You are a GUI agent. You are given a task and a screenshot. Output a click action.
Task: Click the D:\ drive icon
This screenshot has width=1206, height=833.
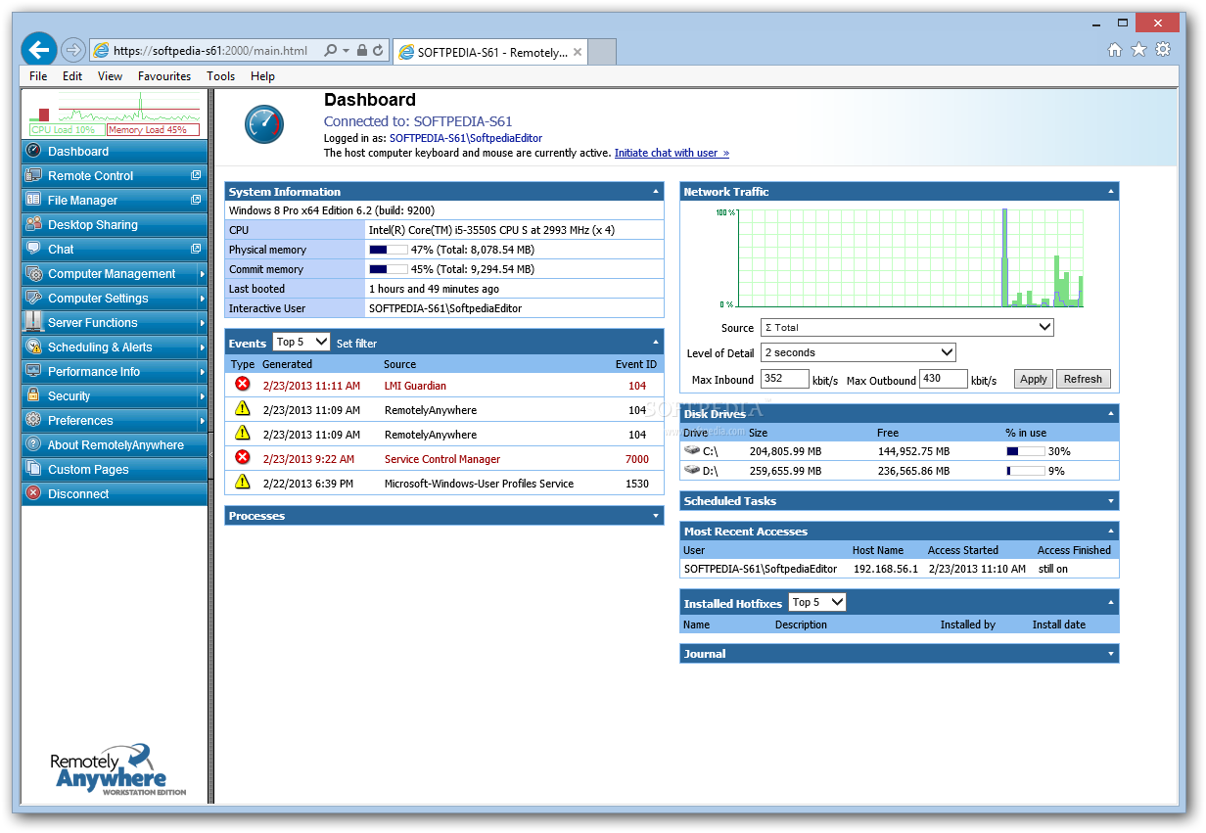pyautogui.click(x=693, y=471)
